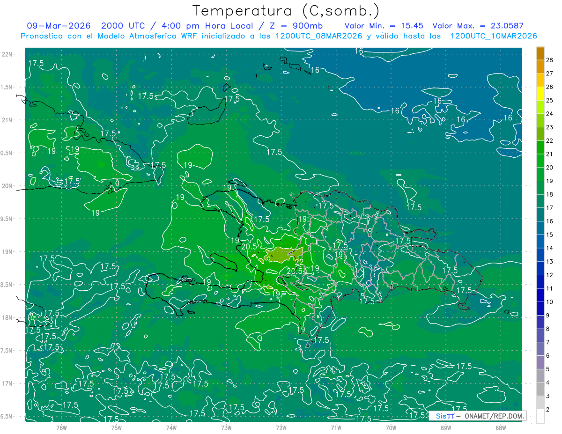Screen dimensions: 562x434
Task: Click the '21N' latitude axis label
Action: pos(7,120)
